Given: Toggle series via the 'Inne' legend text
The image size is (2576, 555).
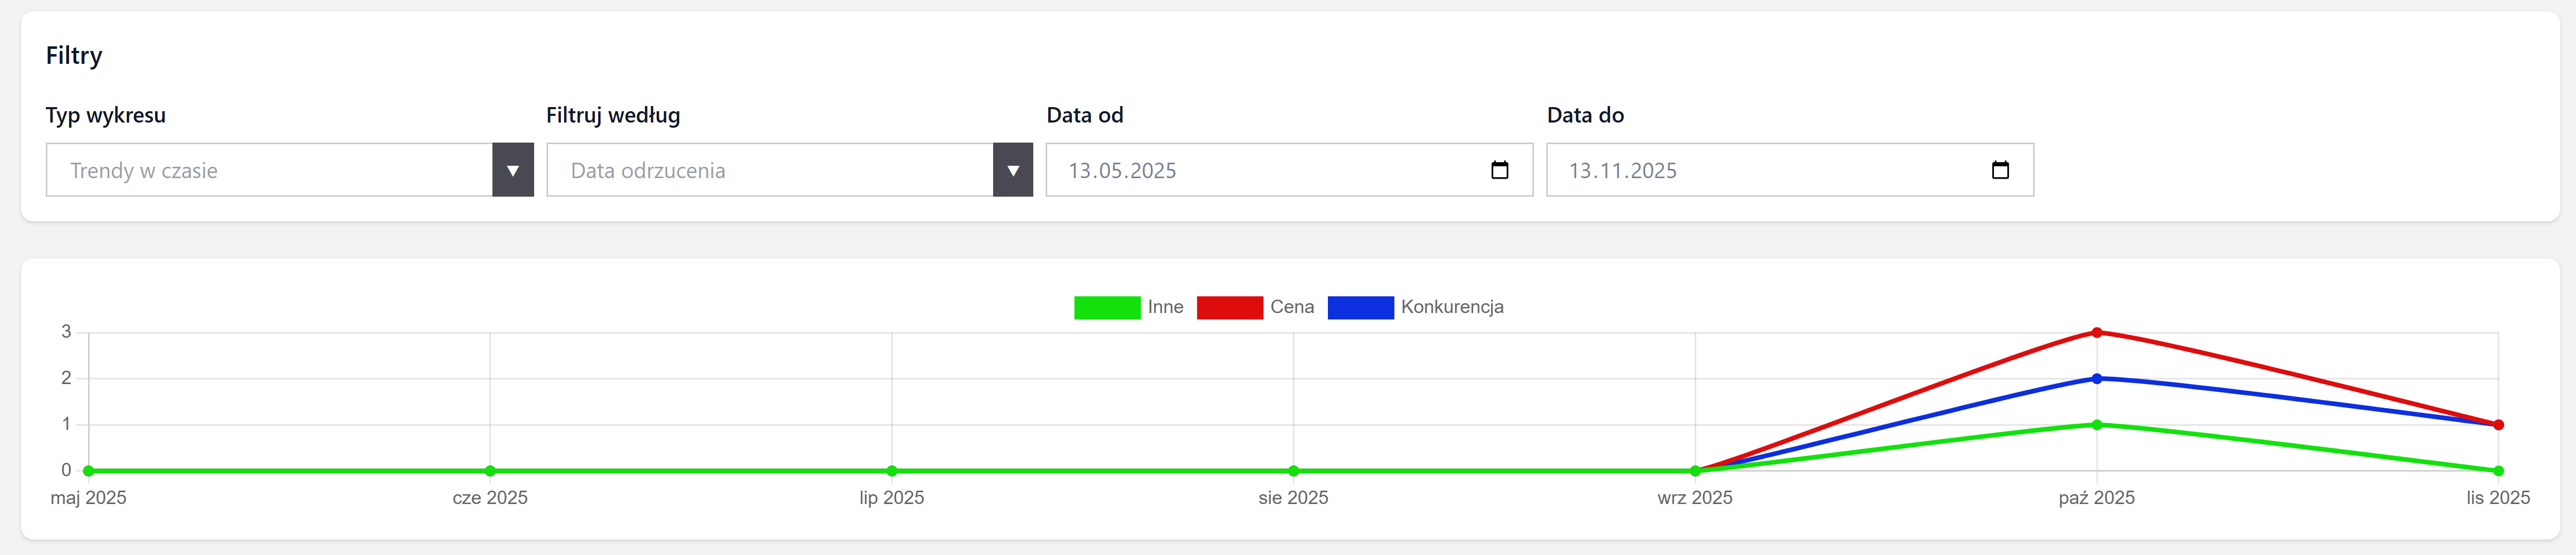Looking at the screenshot, I should click(x=1165, y=307).
